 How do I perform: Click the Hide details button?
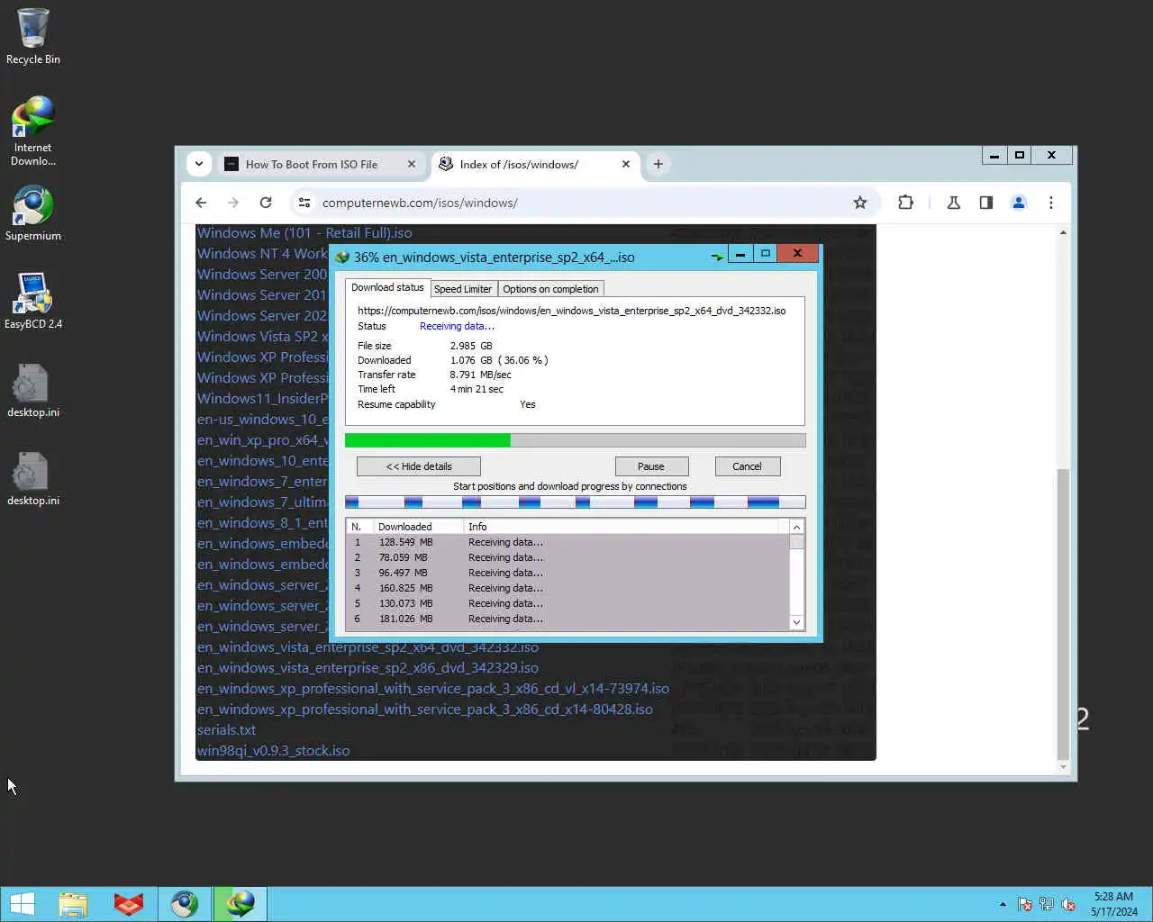419,466
